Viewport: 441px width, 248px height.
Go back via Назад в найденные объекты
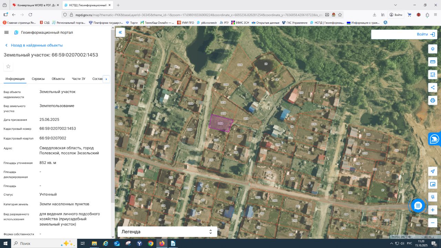34,45
